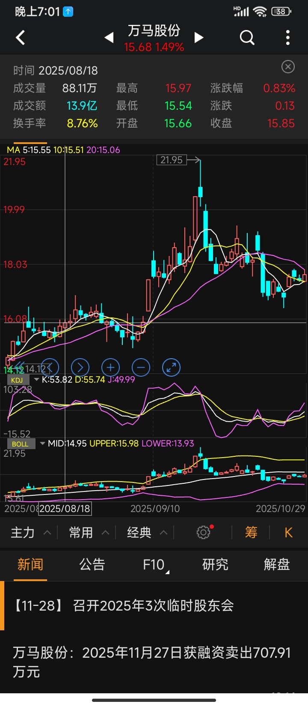Zoom out chart with minus circle
308x707 pixels.
point(141,367)
